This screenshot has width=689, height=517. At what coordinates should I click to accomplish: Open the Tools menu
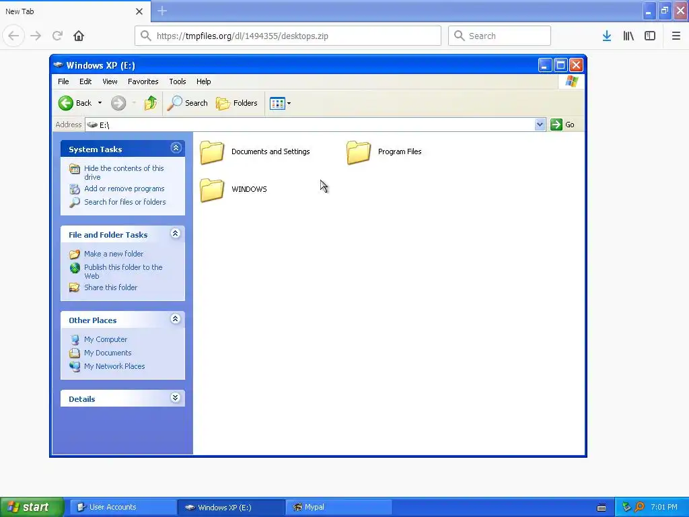pos(178,81)
